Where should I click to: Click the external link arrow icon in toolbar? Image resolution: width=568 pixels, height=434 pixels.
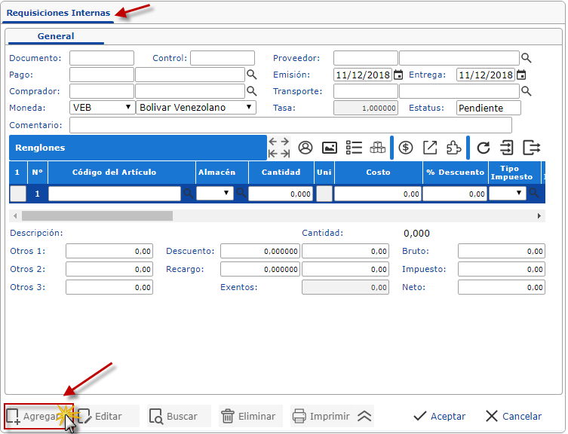point(430,148)
